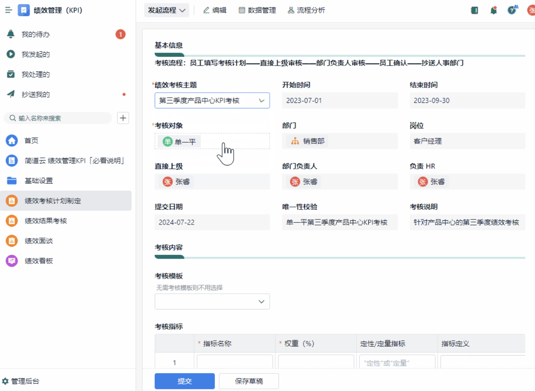Viewport: 535px width, 391px height.
Task: Expand the 发起流程 dropdown
Action: coord(167,10)
